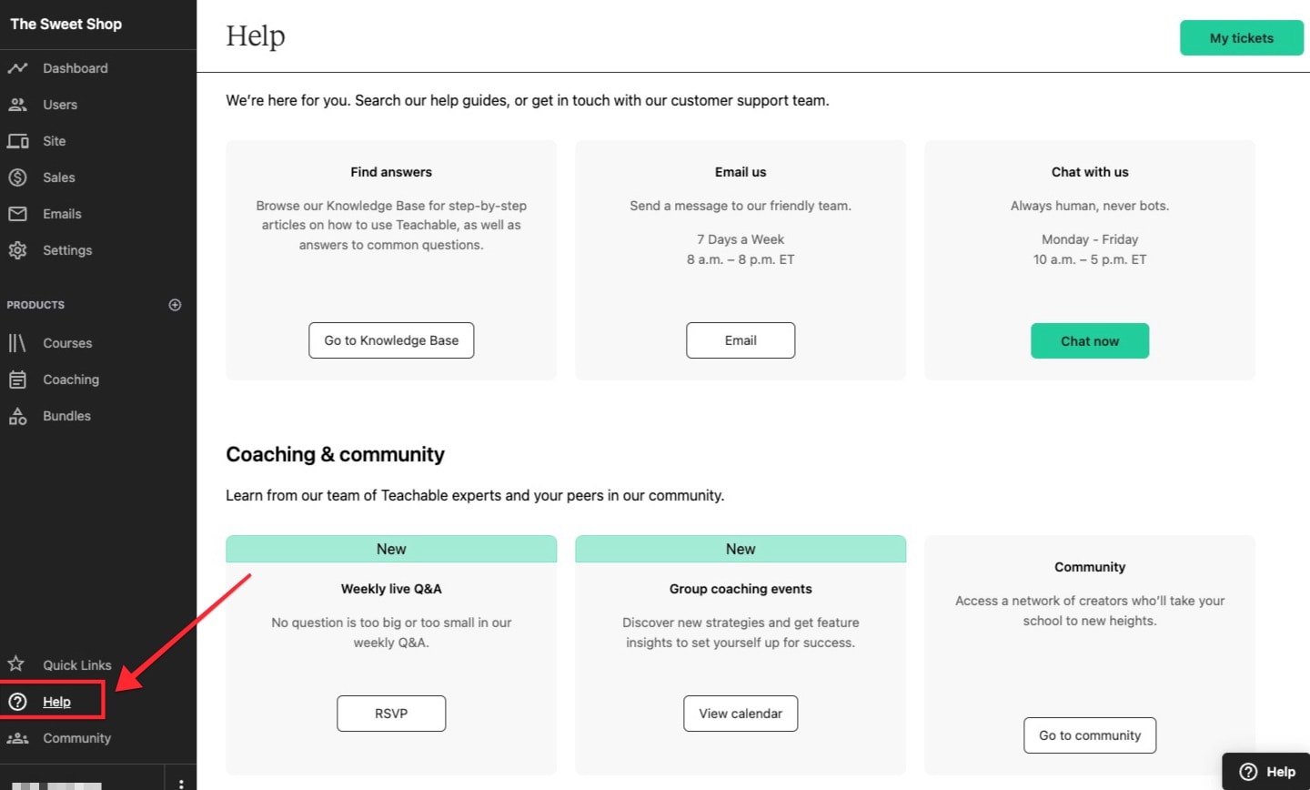
Task: Click the Users people icon
Action: coord(17,105)
